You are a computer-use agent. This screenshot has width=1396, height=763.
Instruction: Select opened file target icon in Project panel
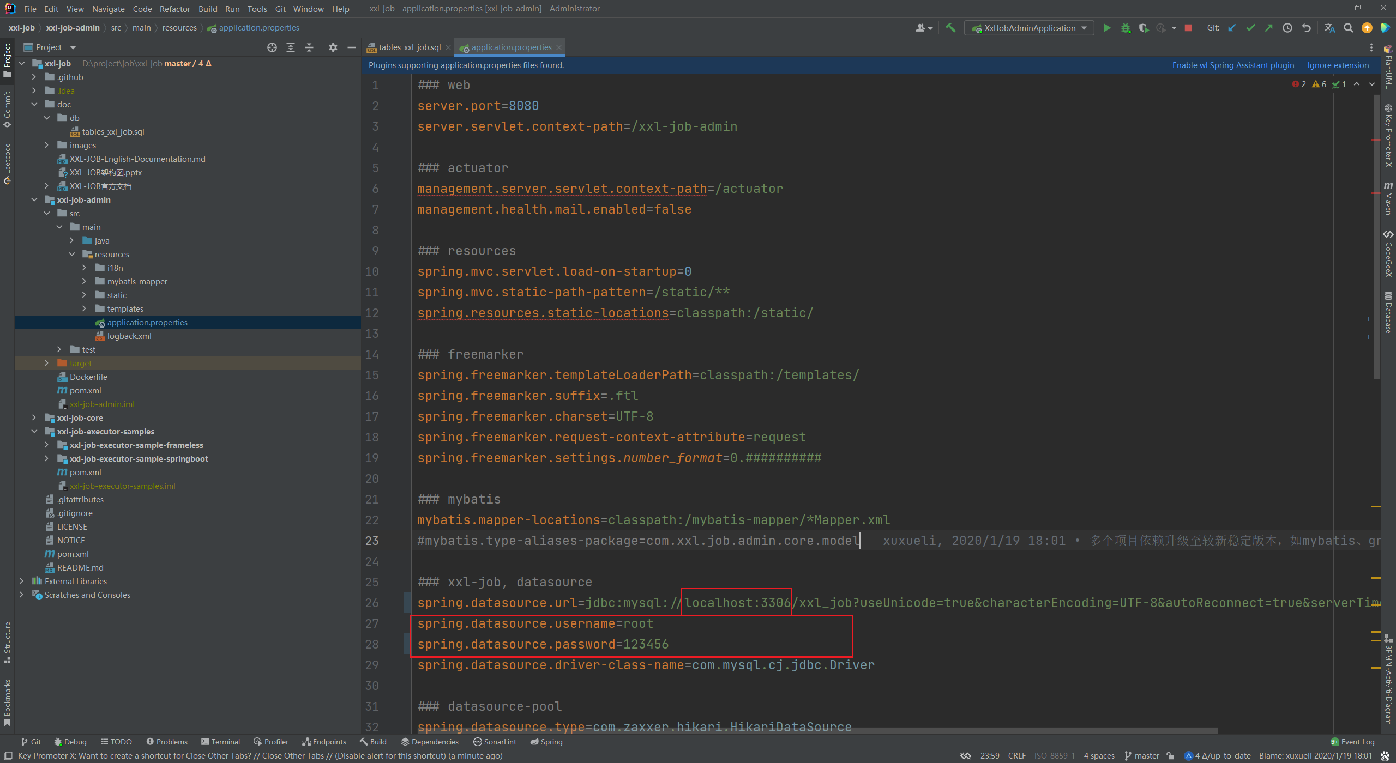tap(272, 47)
